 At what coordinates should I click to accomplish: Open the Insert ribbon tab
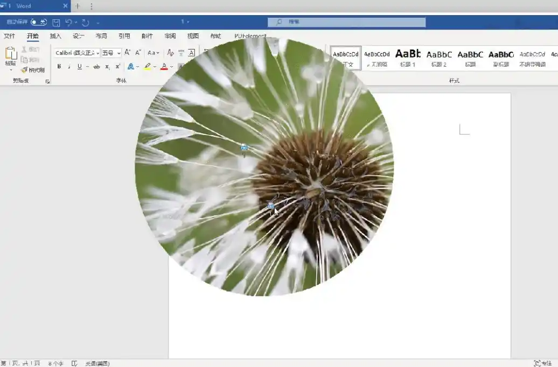(55, 36)
